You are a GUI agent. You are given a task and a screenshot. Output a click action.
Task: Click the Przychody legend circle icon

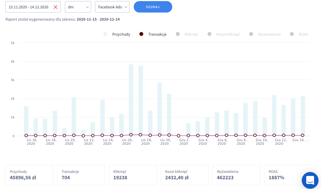(105, 34)
